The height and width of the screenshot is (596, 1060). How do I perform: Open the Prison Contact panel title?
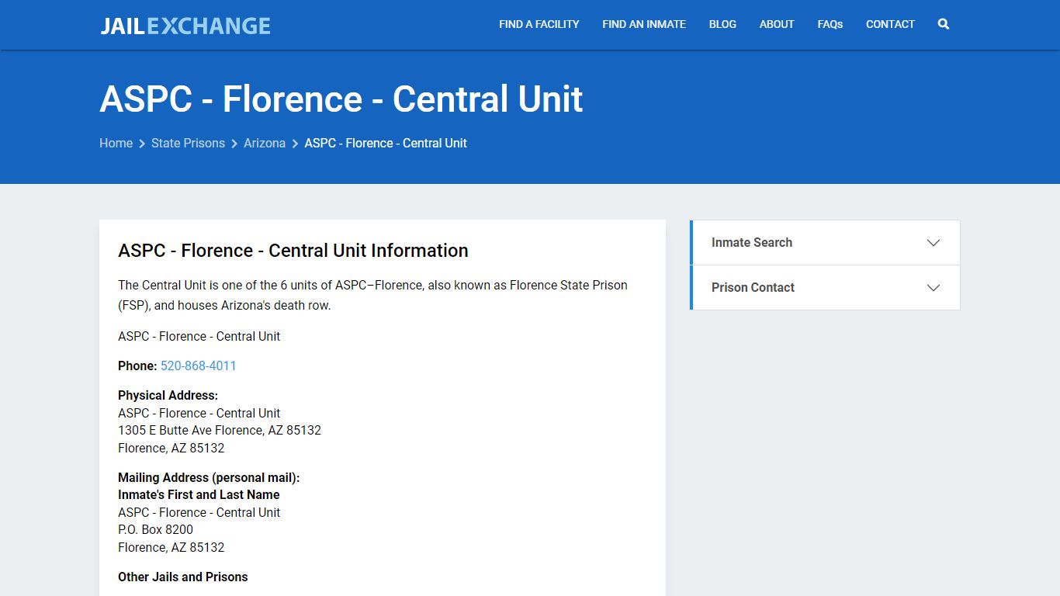753,287
